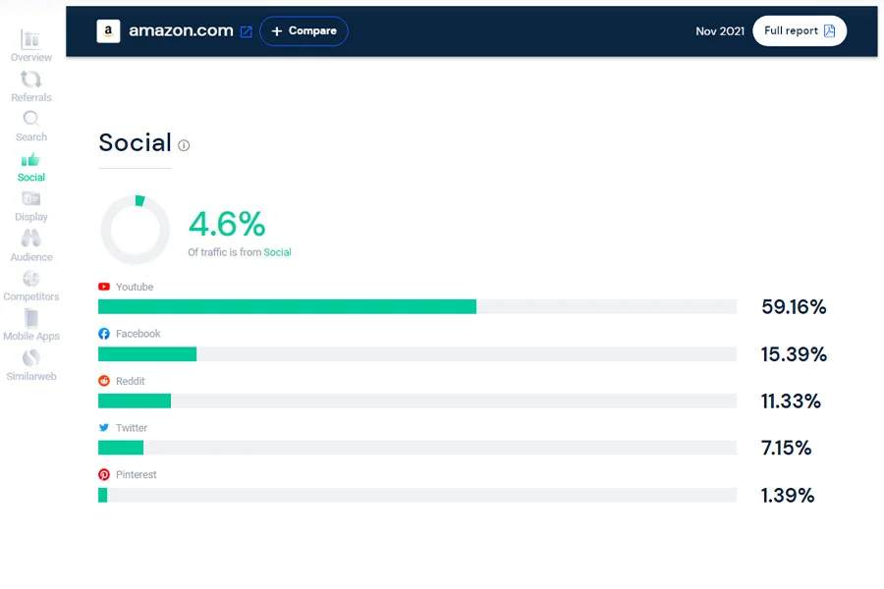Screen dimensions: 884x589
Task: Click the Pinterest traffic bar
Action: [x=417, y=495]
